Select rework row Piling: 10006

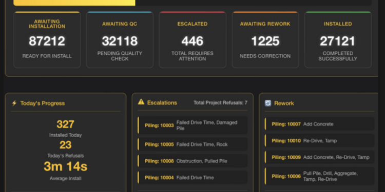pos(320,176)
